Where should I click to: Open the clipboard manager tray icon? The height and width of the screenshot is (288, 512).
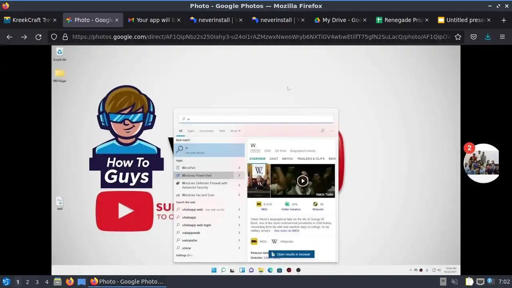(x=469, y=282)
